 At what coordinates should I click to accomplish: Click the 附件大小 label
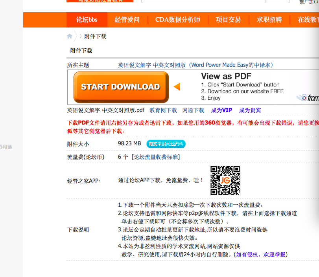click(78, 144)
